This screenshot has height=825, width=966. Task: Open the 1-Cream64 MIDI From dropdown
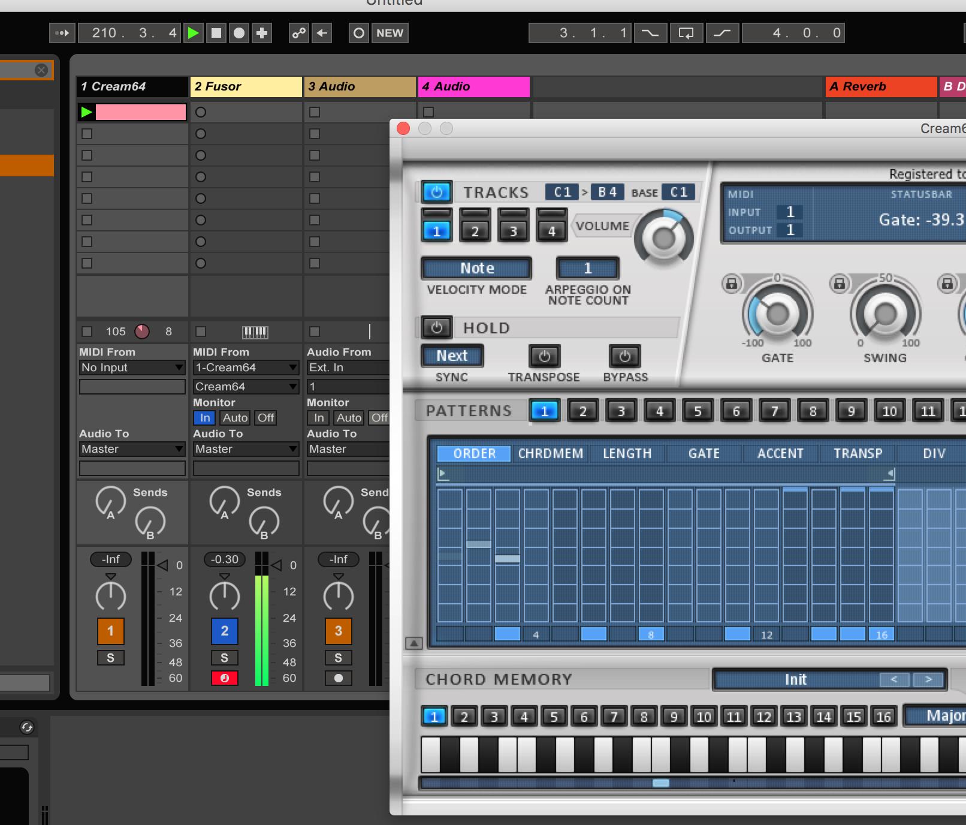coord(246,368)
